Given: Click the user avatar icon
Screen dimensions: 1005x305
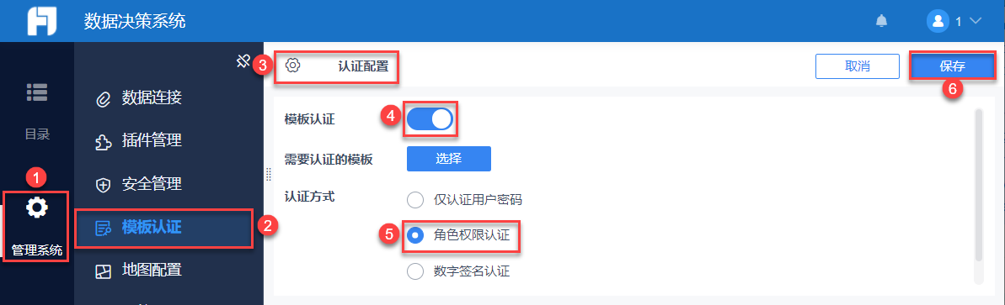Looking at the screenshot, I should (x=938, y=21).
